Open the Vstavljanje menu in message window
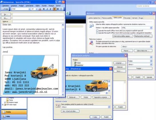The image size is (156, 120). pos(29,6)
